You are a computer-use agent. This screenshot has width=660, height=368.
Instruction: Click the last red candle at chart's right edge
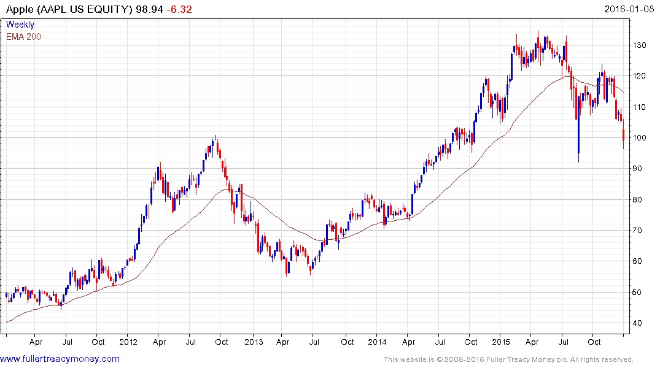click(x=623, y=136)
